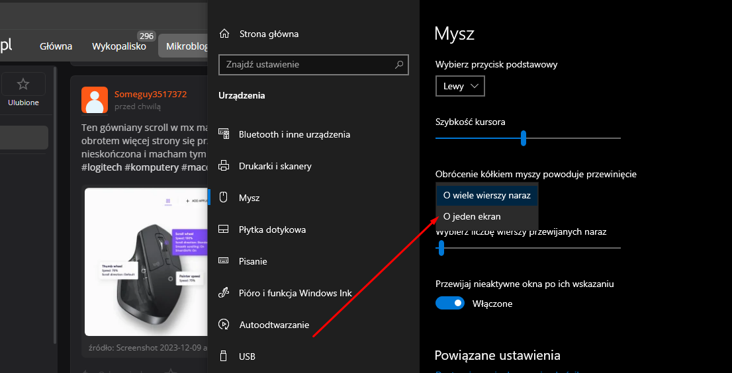This screenshot has height=373, width=732.
Task: Click the Strona główna home icon
Action: coord(224,34)
